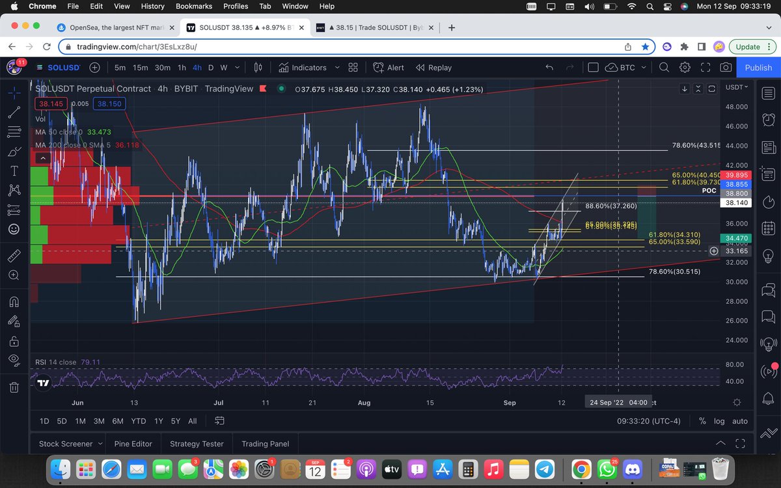Image resolution: width=781 pixels, height=488 pixels.
Task: Open the alerts panel in right sidebar
Action: pyautogui.click(x=767, y=120)
